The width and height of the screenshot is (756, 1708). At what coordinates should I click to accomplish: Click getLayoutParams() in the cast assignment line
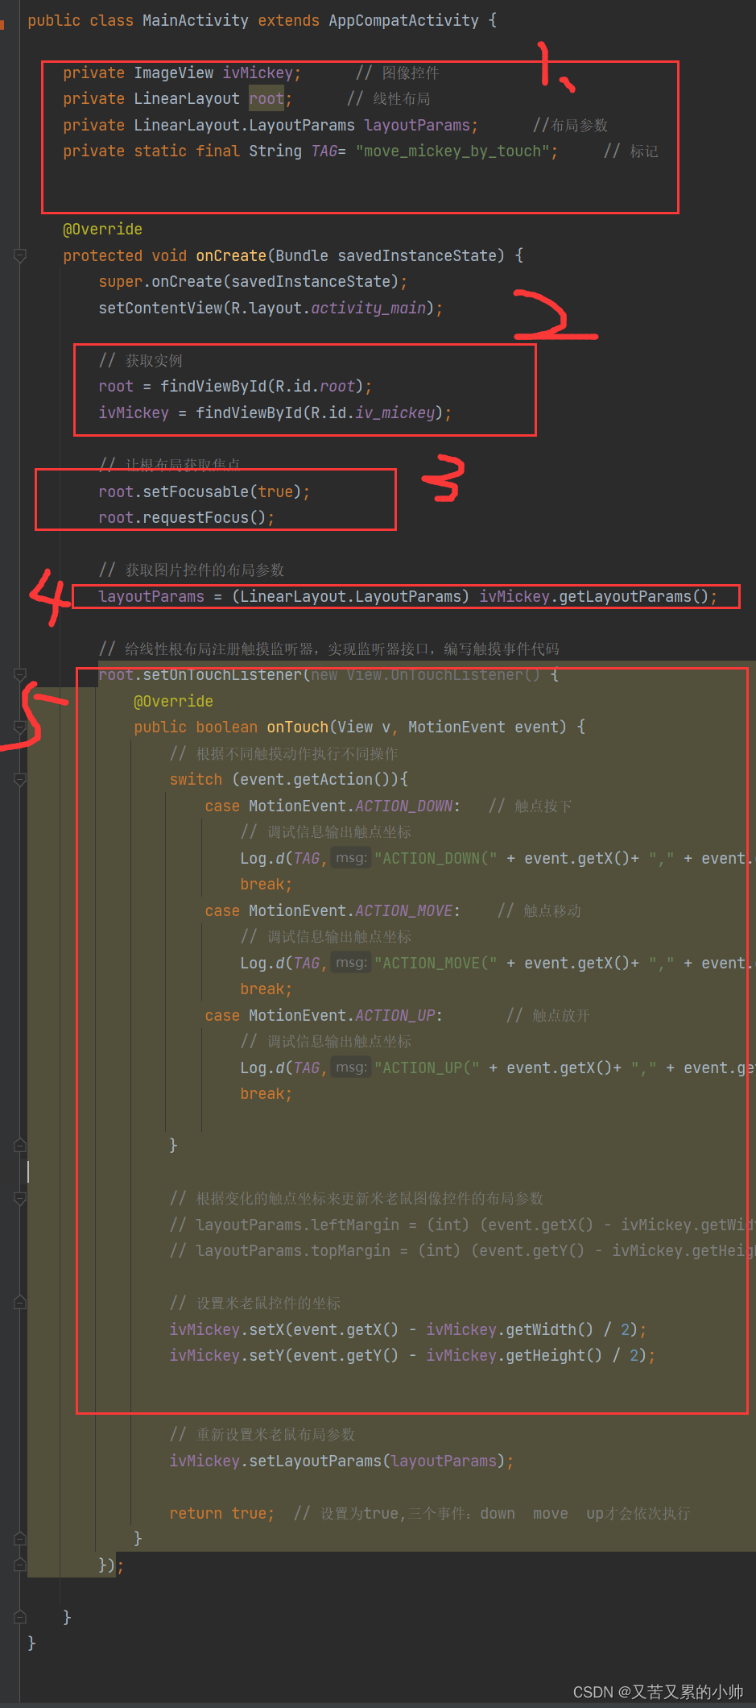tap(634, 597)
